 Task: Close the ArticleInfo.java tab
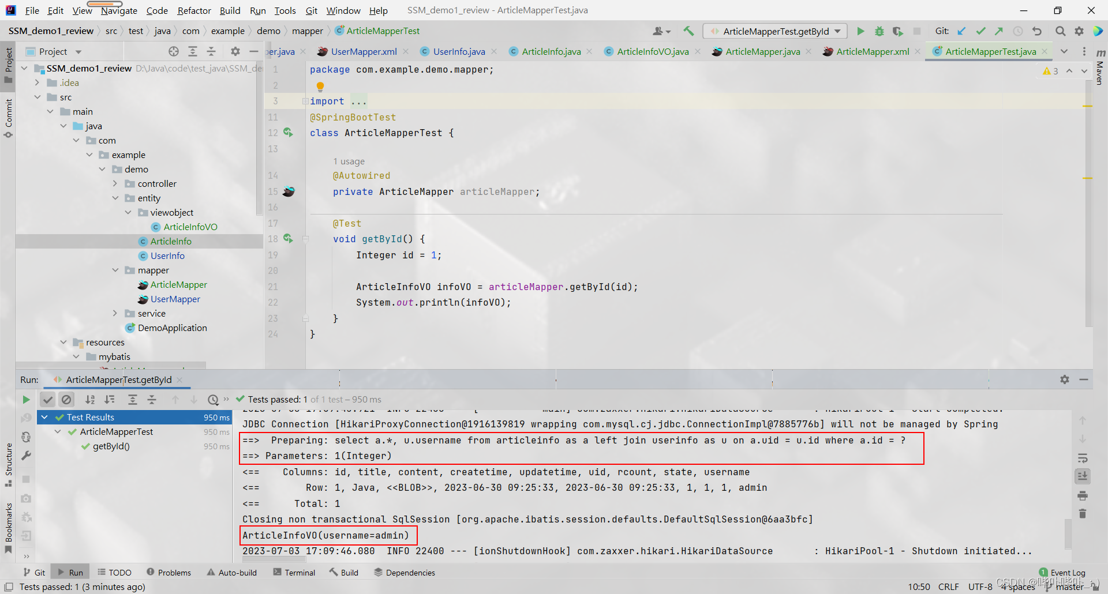[x=589, y=51]
